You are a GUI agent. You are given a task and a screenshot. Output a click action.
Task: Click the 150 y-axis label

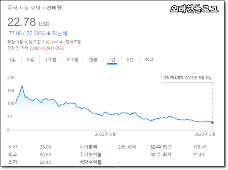pos(11,91)
